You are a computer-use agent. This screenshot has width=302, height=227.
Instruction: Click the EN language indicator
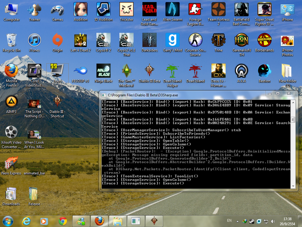(229, 220)
